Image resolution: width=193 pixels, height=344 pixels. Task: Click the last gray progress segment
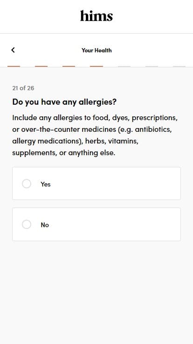pos(179,66)
